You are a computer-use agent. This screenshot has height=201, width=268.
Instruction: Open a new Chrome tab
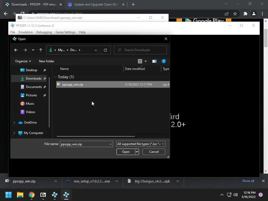[x=133, y=5]
